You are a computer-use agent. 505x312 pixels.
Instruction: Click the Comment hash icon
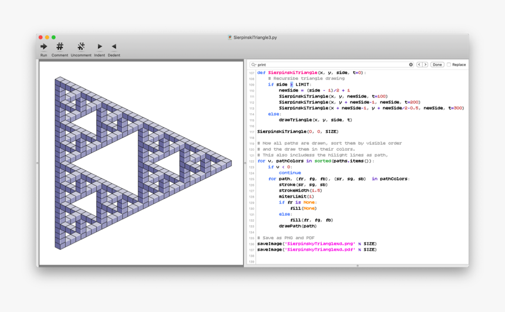[59, 46]
